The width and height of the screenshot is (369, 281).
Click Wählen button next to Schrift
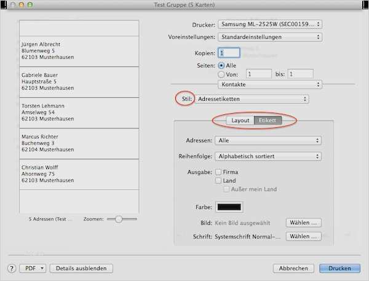304,236
